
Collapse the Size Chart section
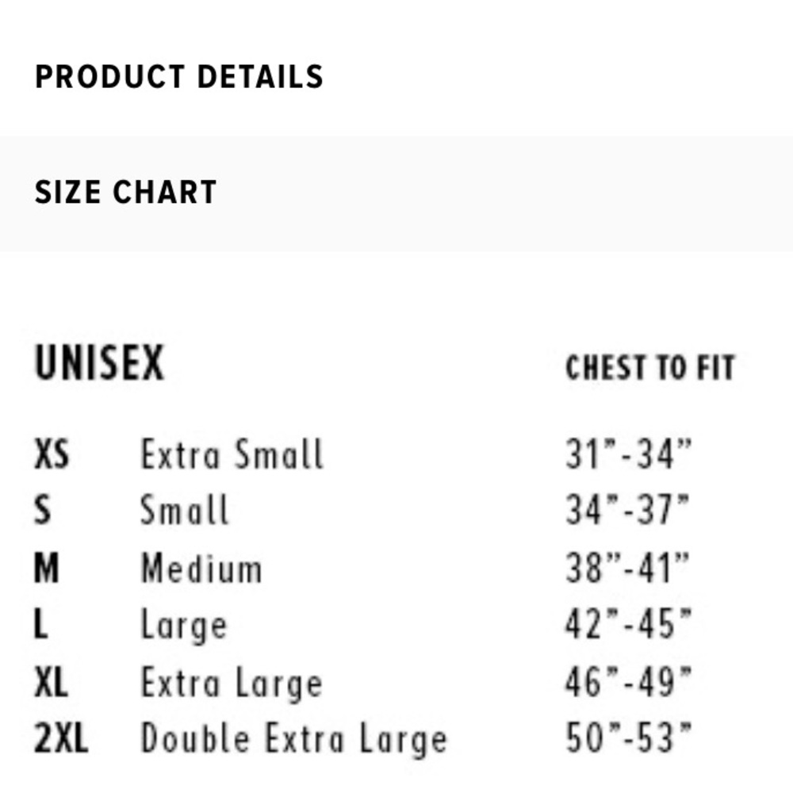(x=125, y=193)
